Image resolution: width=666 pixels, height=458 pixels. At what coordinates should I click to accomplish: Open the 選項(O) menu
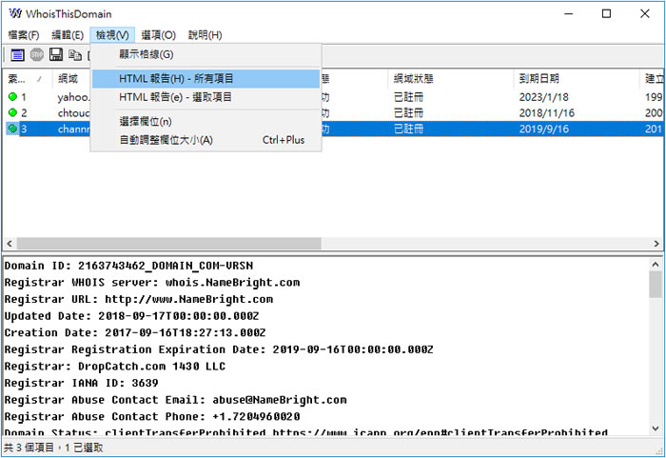click(x=159, y=35)
